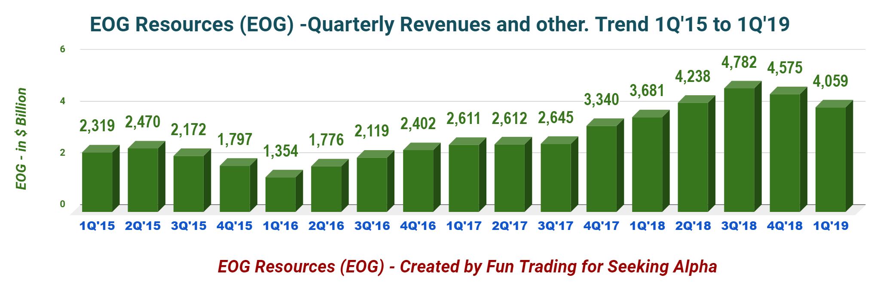
Task: Click the 3Q'18 axis label
Action: pos(739,226)
